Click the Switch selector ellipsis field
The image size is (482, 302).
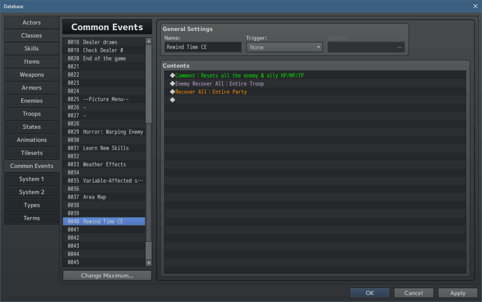coord(366,47)
